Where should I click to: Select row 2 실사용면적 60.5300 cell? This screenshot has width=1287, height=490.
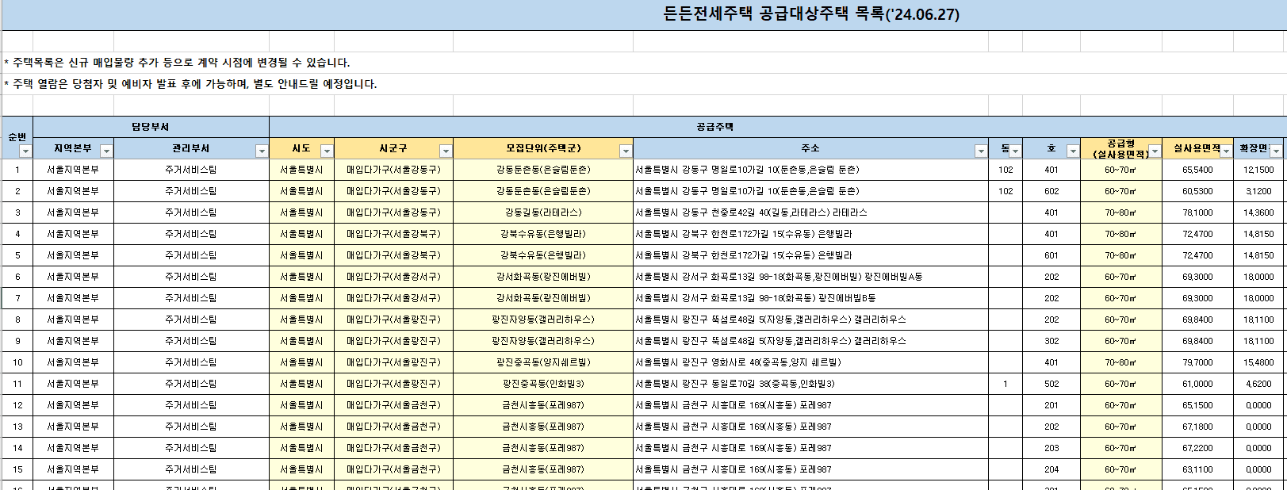(1197, 191)
